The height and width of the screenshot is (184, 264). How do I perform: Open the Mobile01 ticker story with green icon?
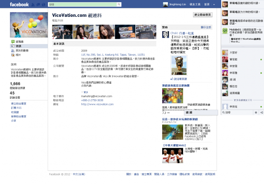(243, 35)
